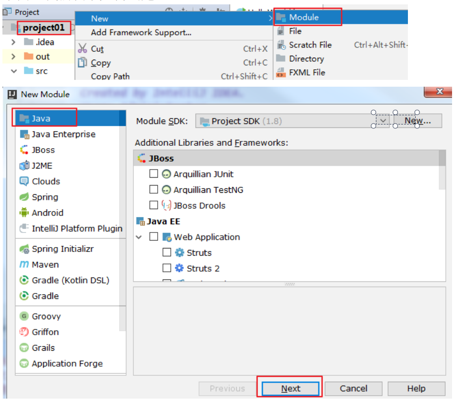Screen dimensions: 454x402
Task: Tick the Struts checkbox
Action: [x=167, y=252]
